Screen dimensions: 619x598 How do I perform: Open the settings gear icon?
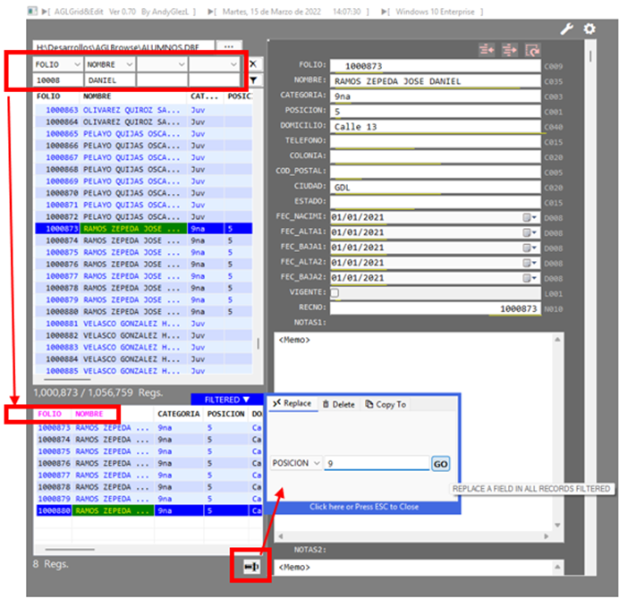coord(589,29)
